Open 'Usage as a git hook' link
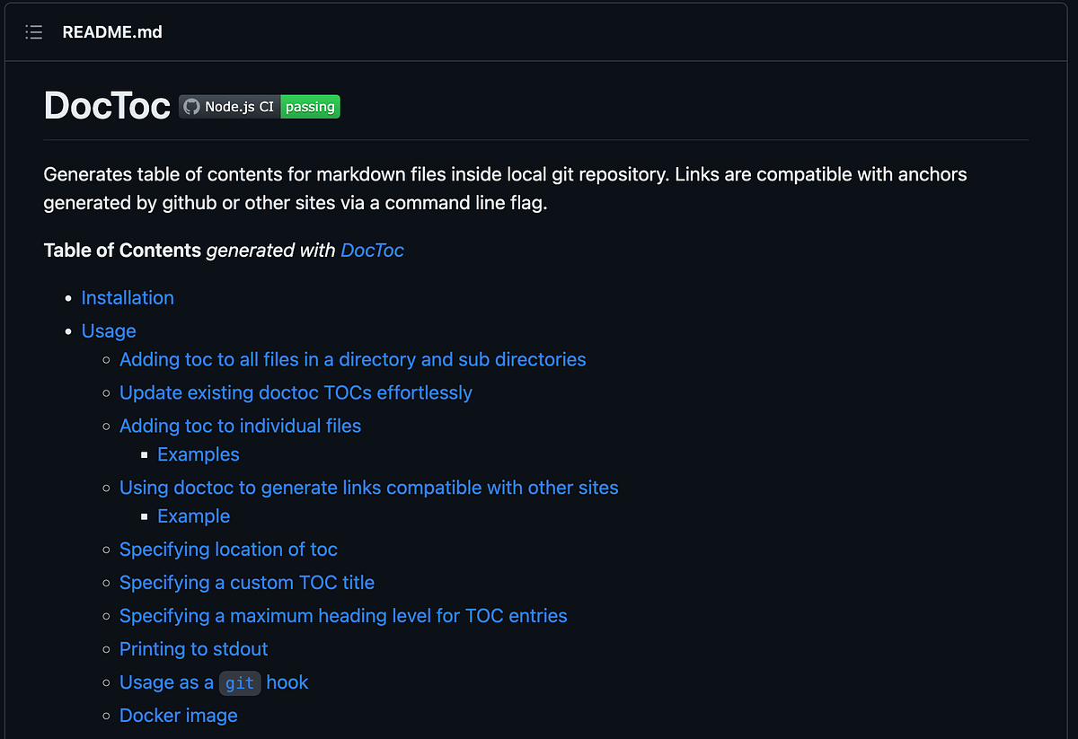Screen dimensions: 1078x739 [x=214, y=682]
